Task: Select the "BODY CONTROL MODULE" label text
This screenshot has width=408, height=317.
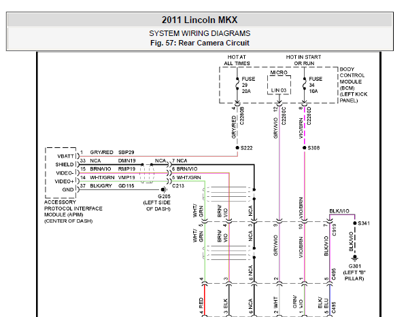Action: pyautogui.click(x=352, y=75)
